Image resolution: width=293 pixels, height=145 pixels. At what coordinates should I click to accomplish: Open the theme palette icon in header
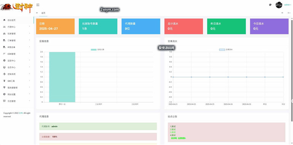[x=270, y=5]
